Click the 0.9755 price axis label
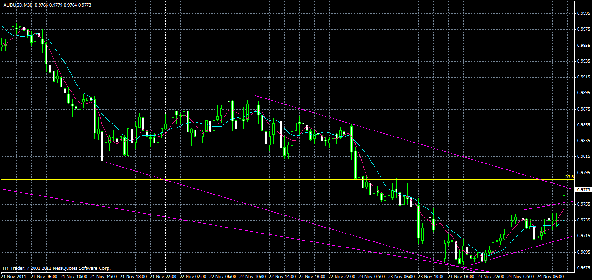This screenshot has height=280, width=592. [584, 204]
